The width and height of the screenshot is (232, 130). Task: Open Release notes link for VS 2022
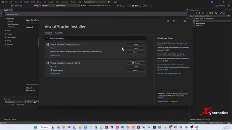(55, 55)
